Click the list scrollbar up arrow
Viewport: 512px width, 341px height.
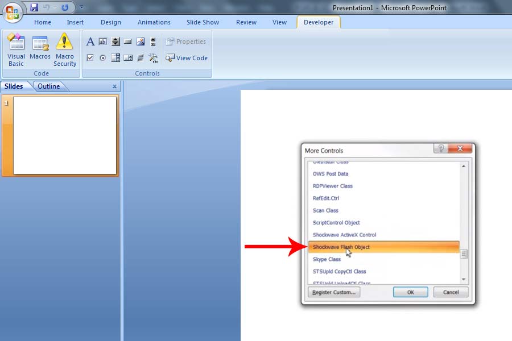(x=464, y=166)
